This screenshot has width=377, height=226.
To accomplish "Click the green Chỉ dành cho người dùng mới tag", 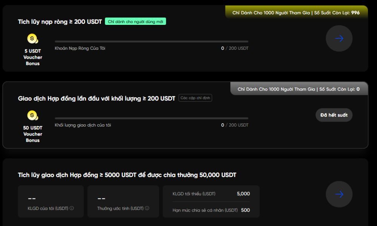I will point(135,22).
